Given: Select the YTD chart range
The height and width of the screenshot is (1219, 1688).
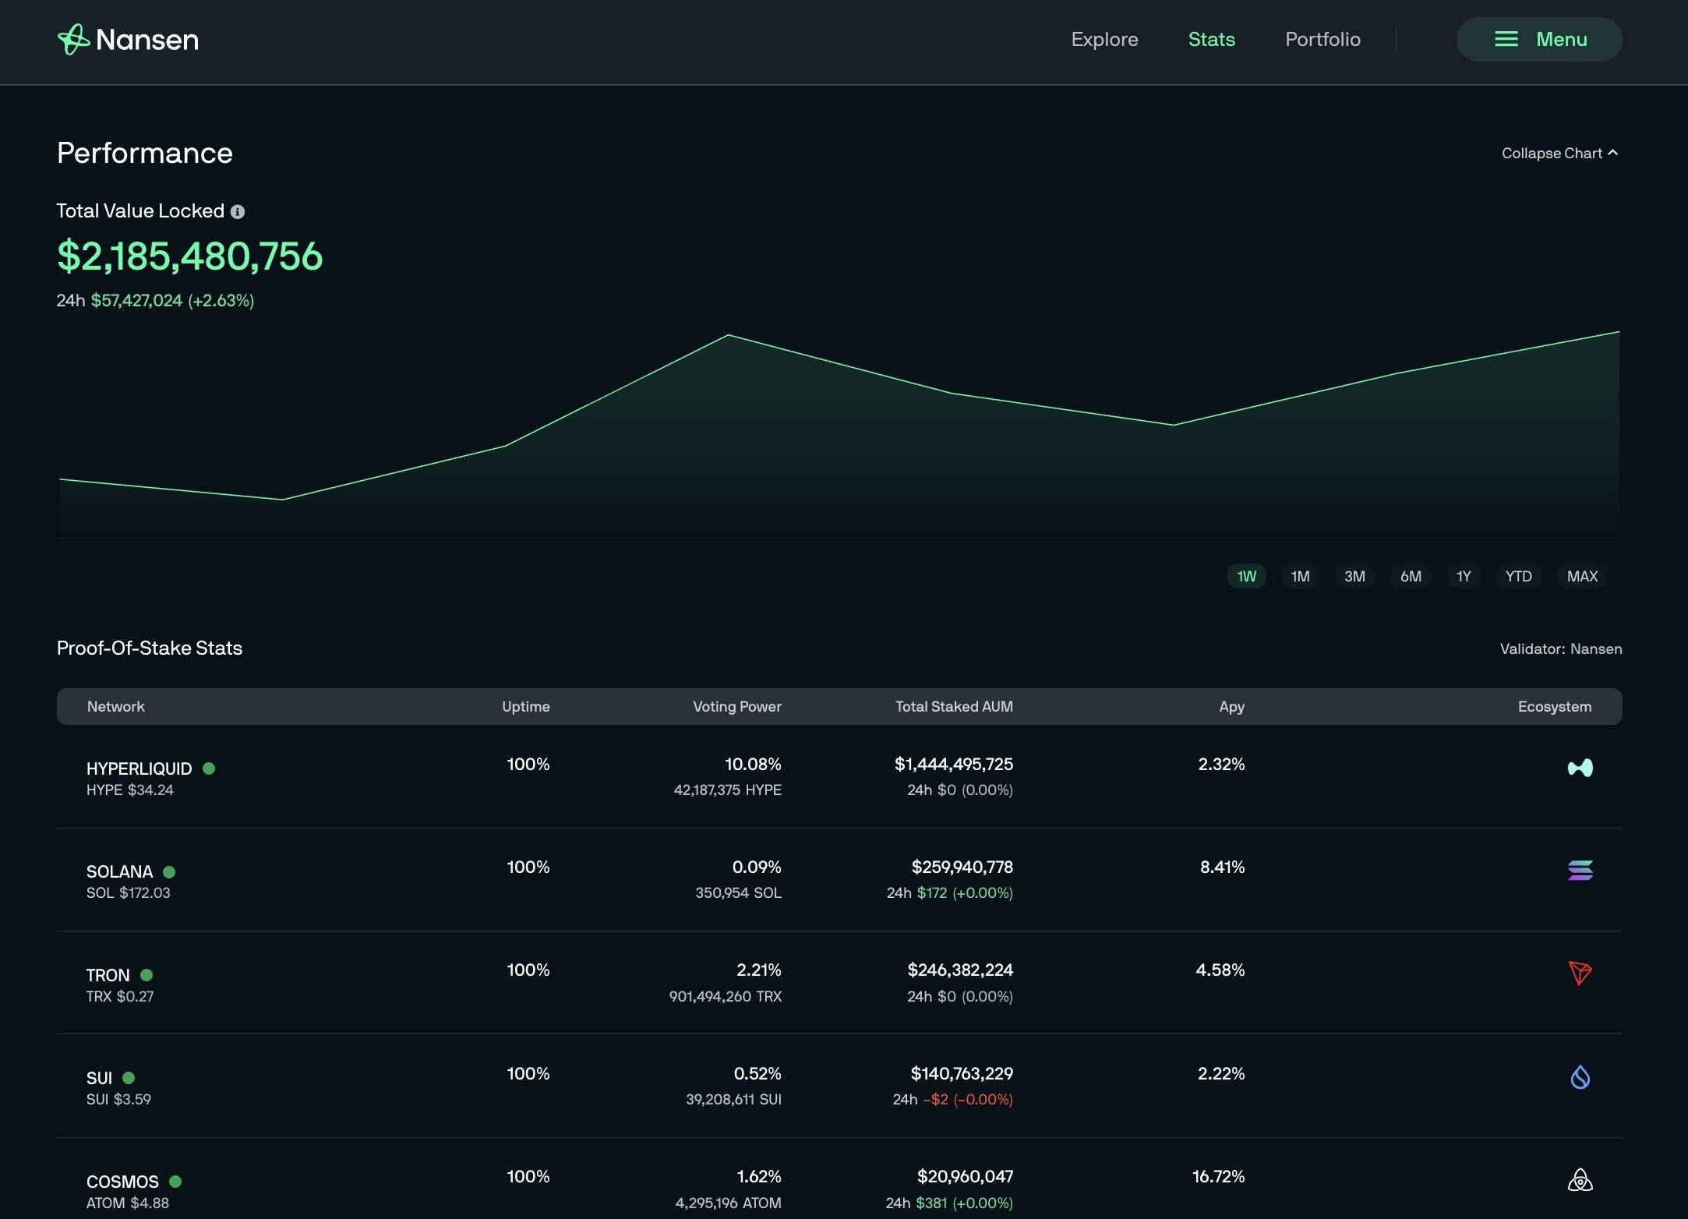Looking at the screenshot, I should [x=1518, y=576].
